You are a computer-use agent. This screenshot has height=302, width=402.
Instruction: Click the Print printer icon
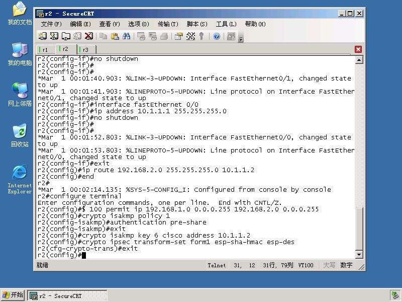point(164,36)
